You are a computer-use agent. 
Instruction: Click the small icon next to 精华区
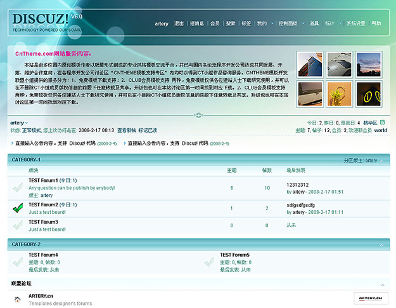point(382,123)
